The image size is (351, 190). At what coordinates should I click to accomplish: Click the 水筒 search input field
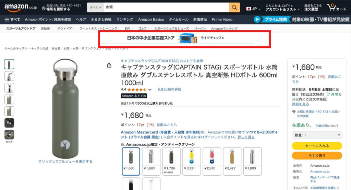(166, 8)
